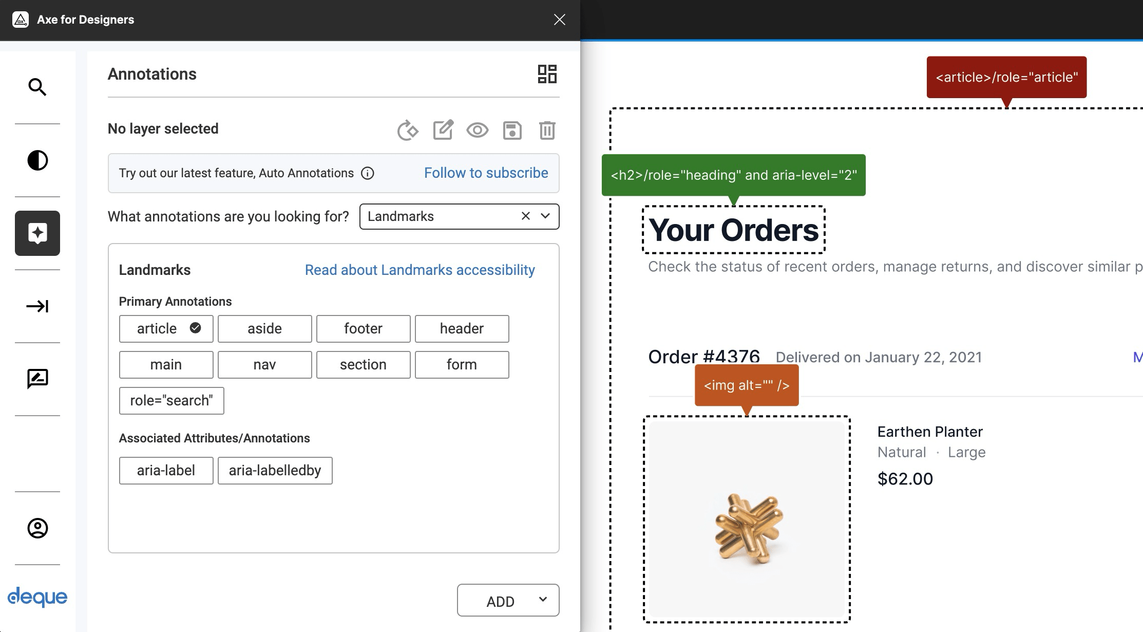
Task: Select the nav landmark annotation
Action: coord(264,365)
